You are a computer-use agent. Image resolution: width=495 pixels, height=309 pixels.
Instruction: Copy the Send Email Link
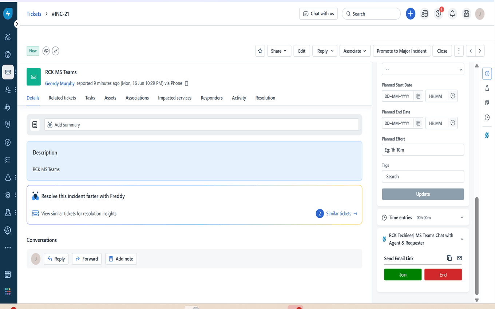[450, 258]
